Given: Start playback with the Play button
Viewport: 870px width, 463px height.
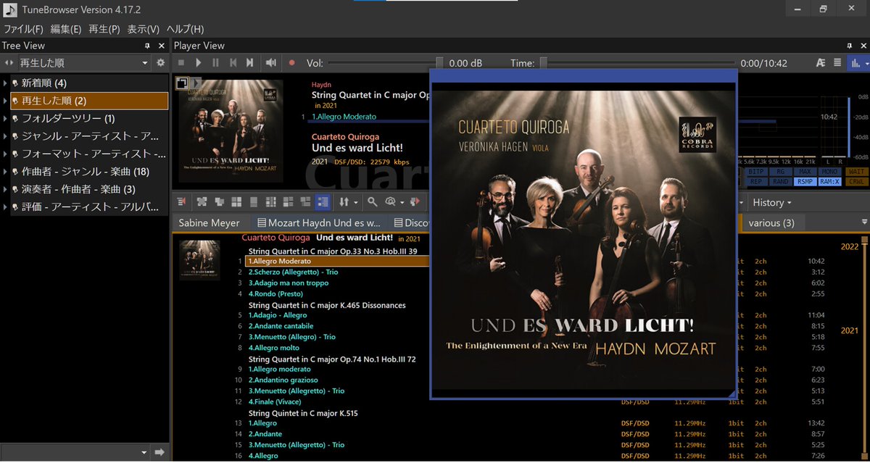Looking at the screenshot, I should click(x=199, y=63).
